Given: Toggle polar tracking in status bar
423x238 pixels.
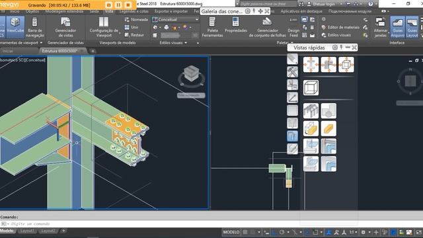Looking at the screenshot, I should coord(282,232).
